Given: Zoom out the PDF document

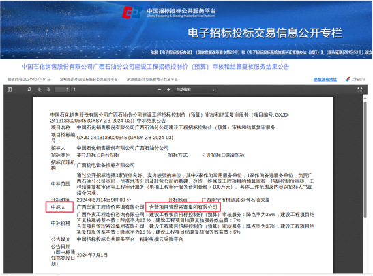Looking at the screenshot, I should pyautogui.click(x=160, y=90).
